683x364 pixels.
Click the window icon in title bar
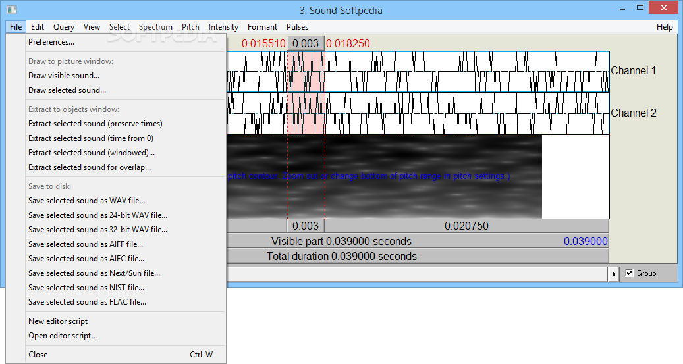point(12,10)
